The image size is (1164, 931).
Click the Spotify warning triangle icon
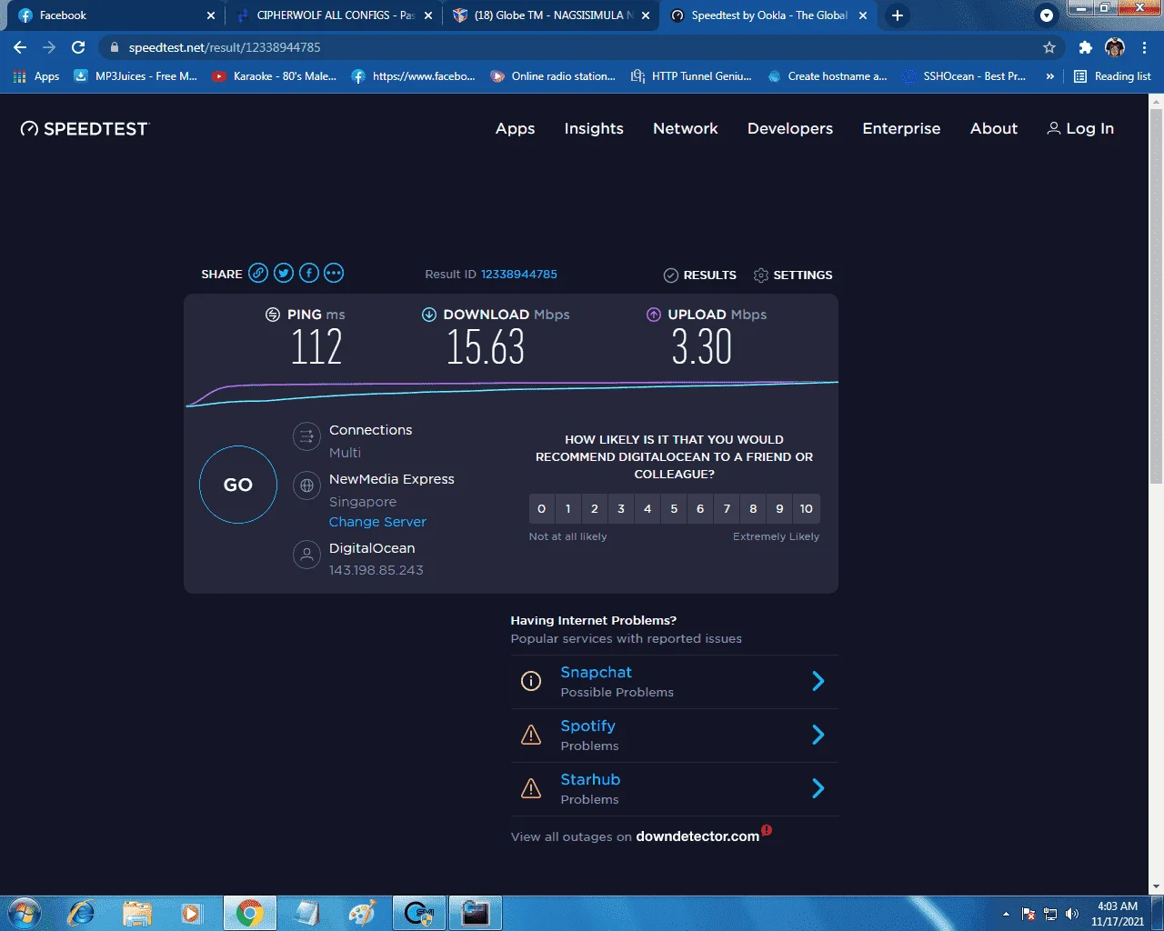[531, 735]
